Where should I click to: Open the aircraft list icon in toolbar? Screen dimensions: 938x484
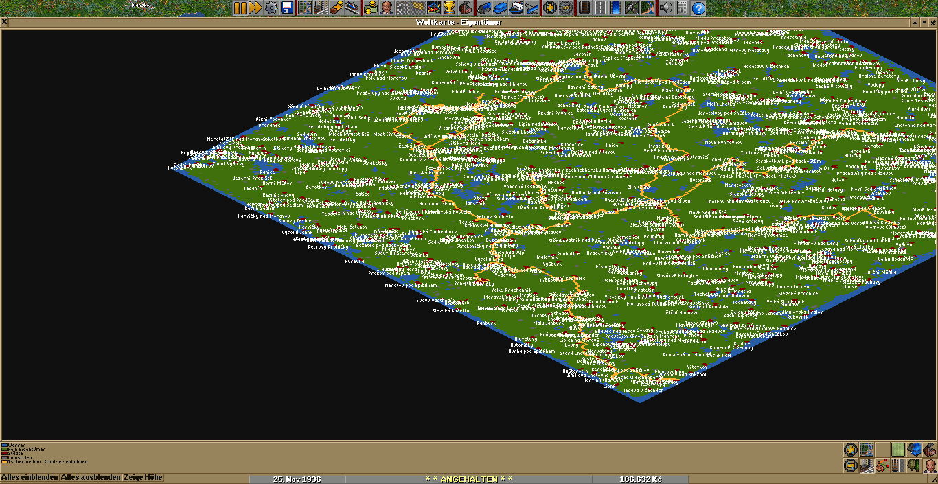(531, 8)
